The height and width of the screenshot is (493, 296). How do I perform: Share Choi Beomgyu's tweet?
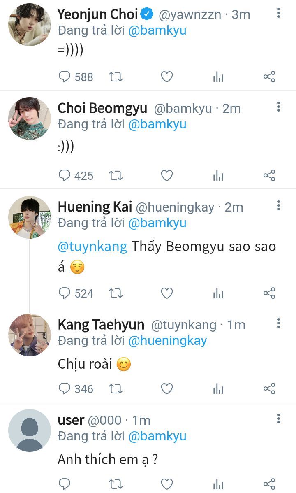coord(269,175)
